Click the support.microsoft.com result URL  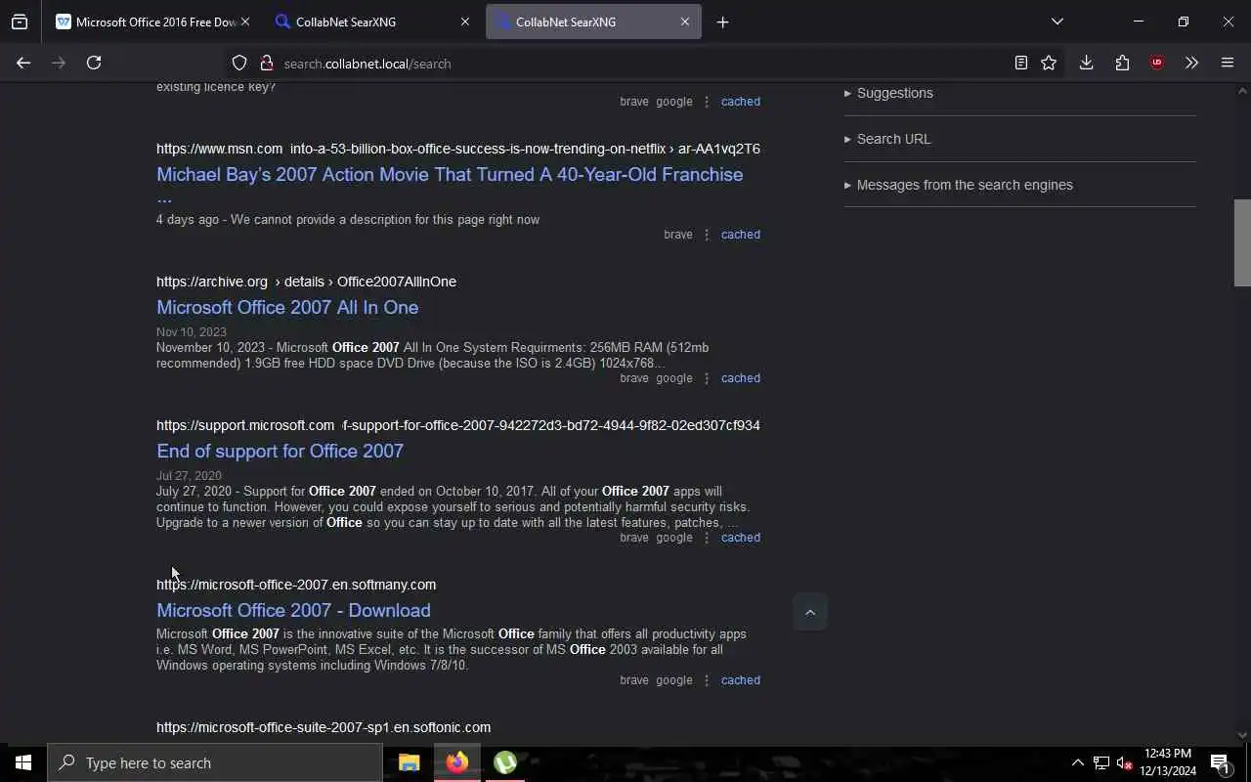457,425
